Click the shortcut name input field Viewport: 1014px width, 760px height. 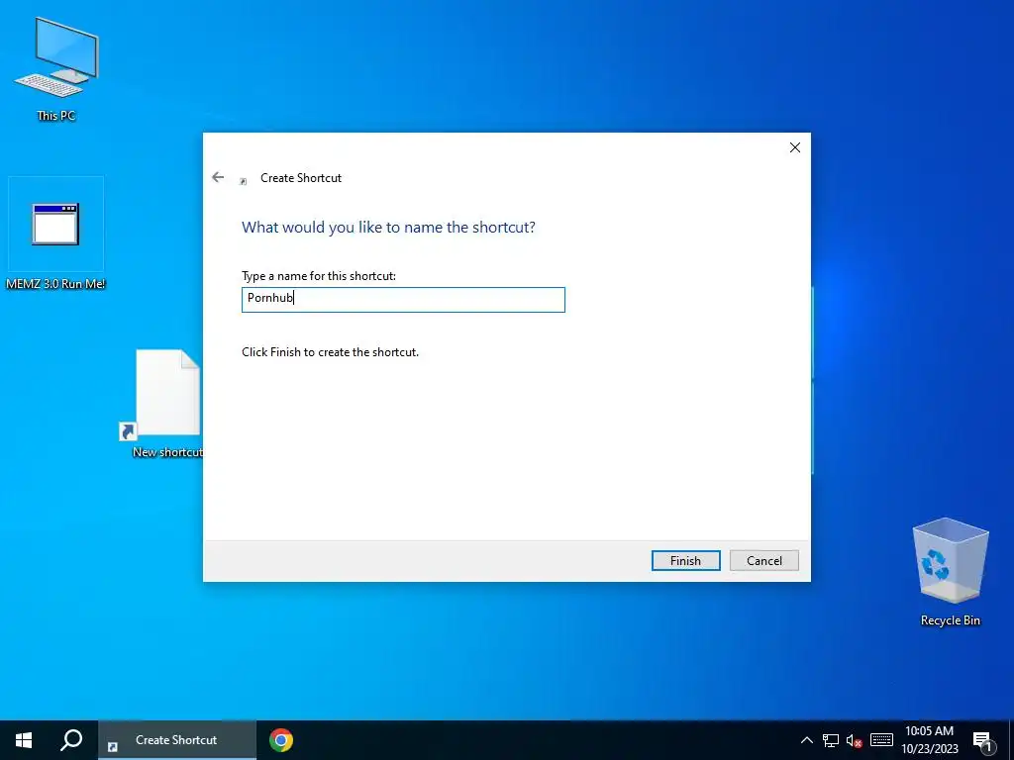tap(403, 299)
